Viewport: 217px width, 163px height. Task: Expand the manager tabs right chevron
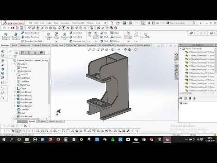point(49,53)
